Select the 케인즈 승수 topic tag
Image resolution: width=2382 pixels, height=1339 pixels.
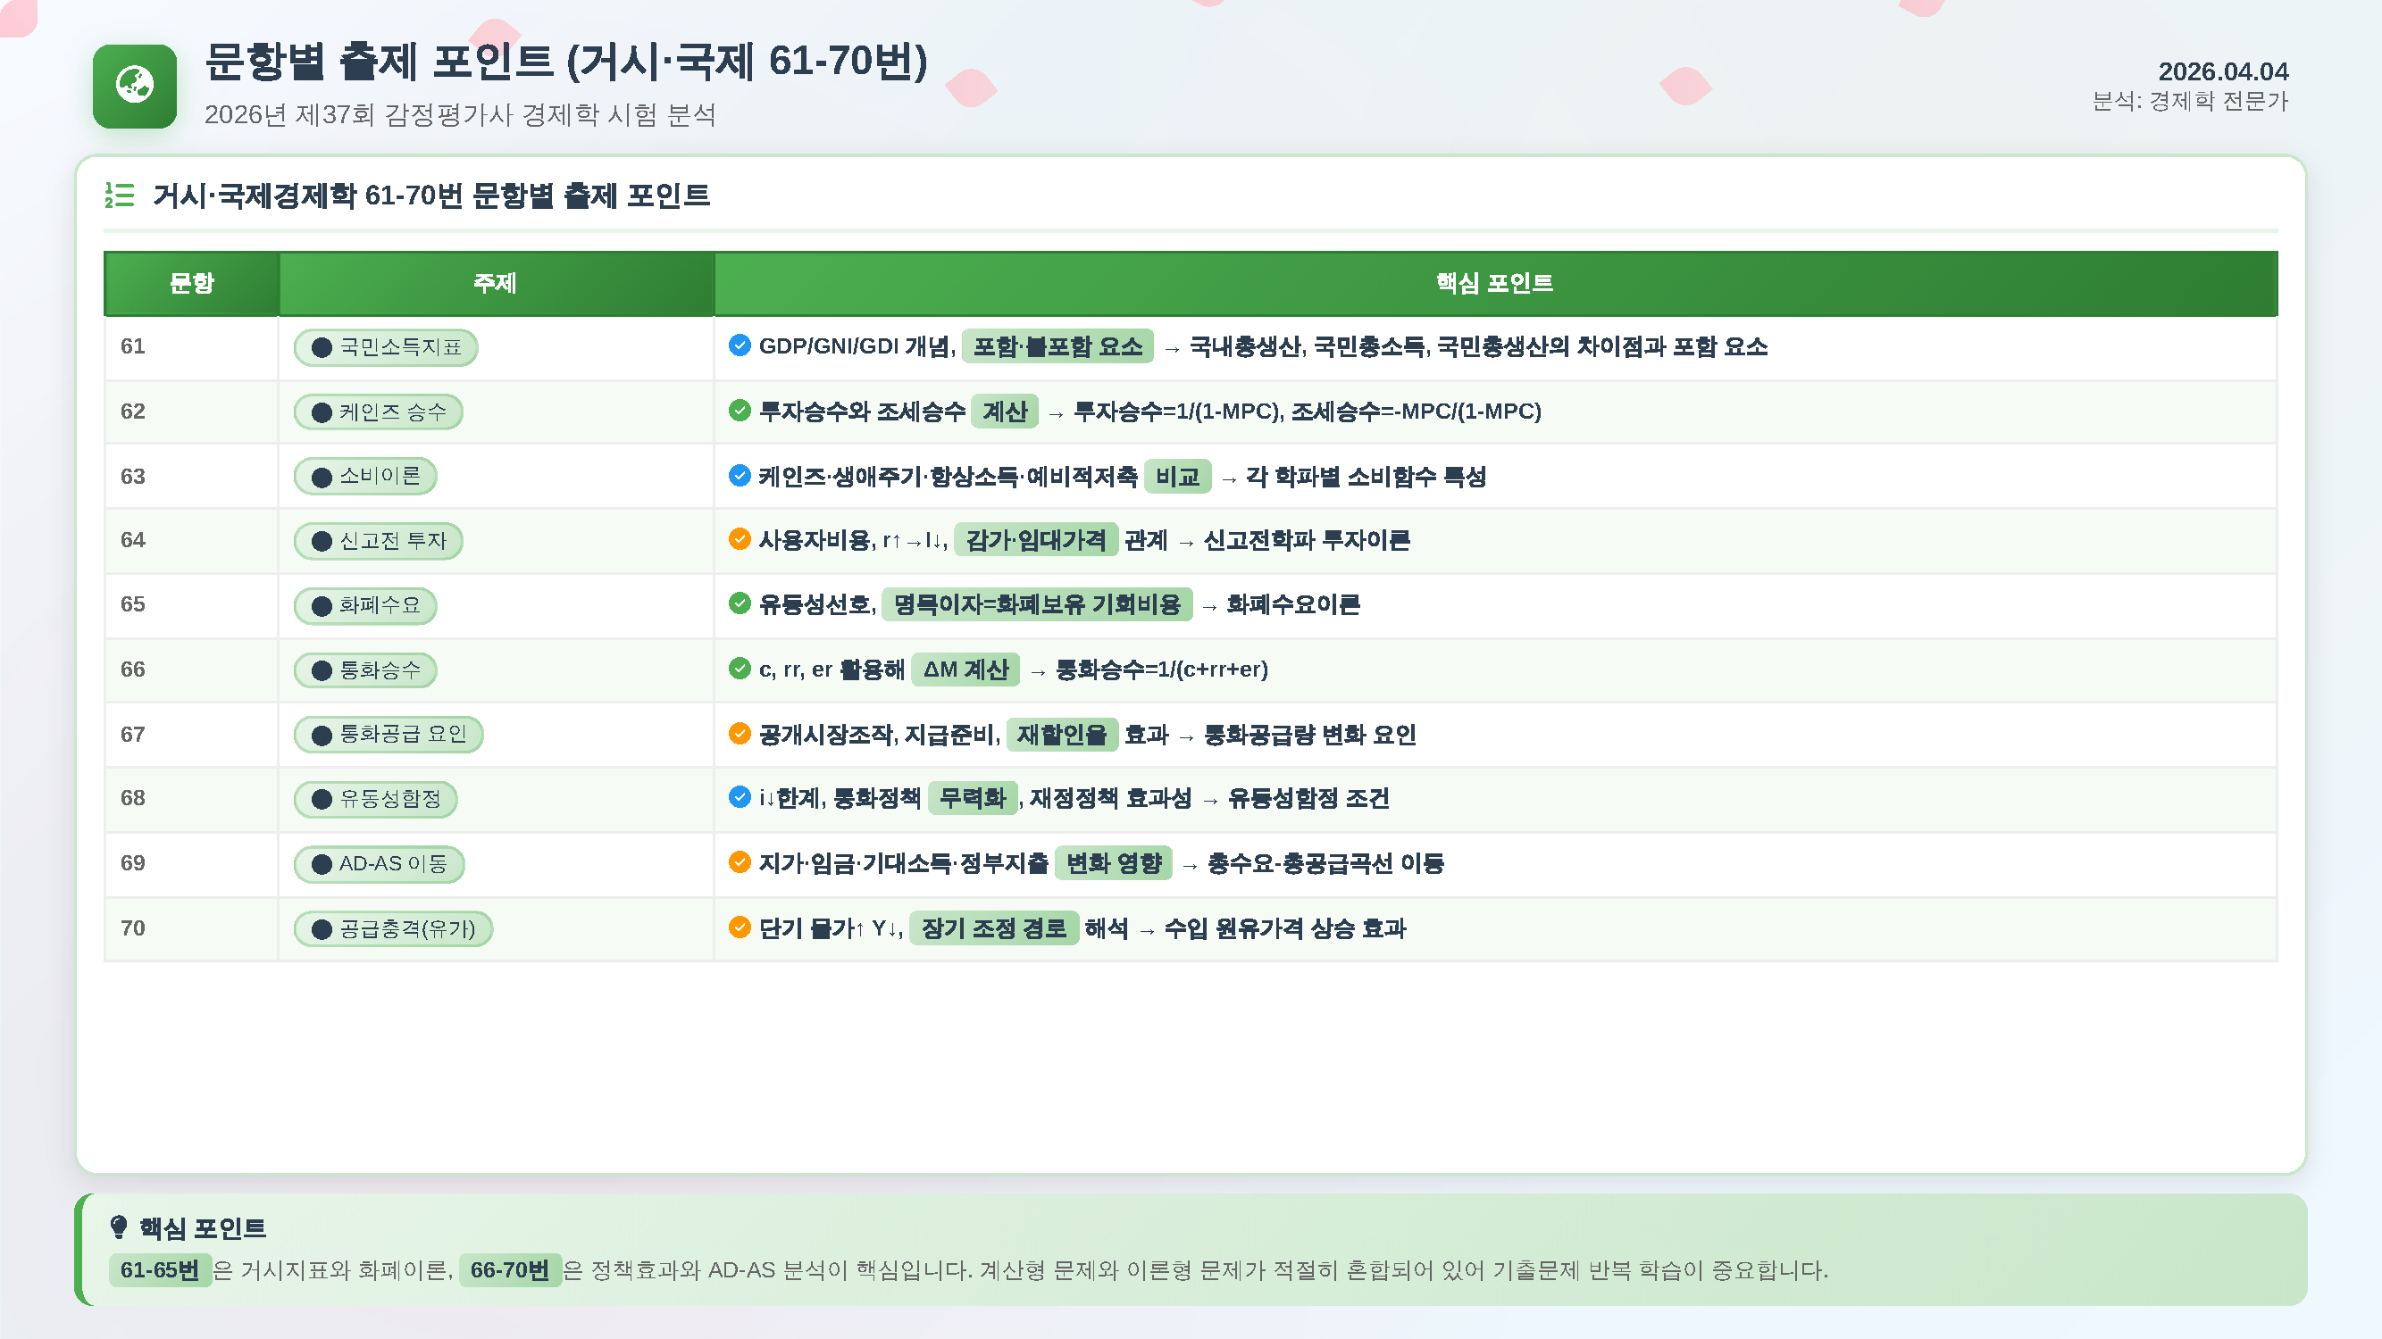click(378, 412)
